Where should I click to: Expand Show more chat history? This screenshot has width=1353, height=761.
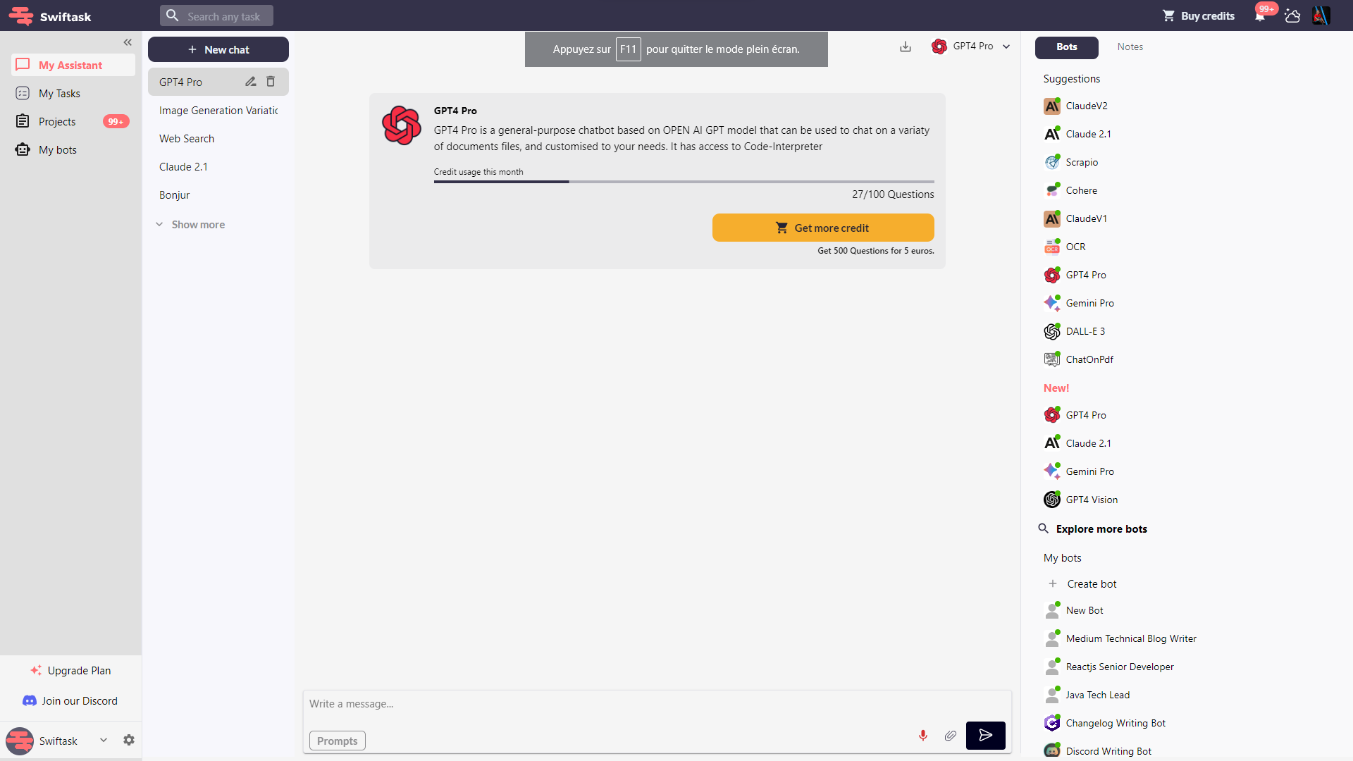coord(197,224)
